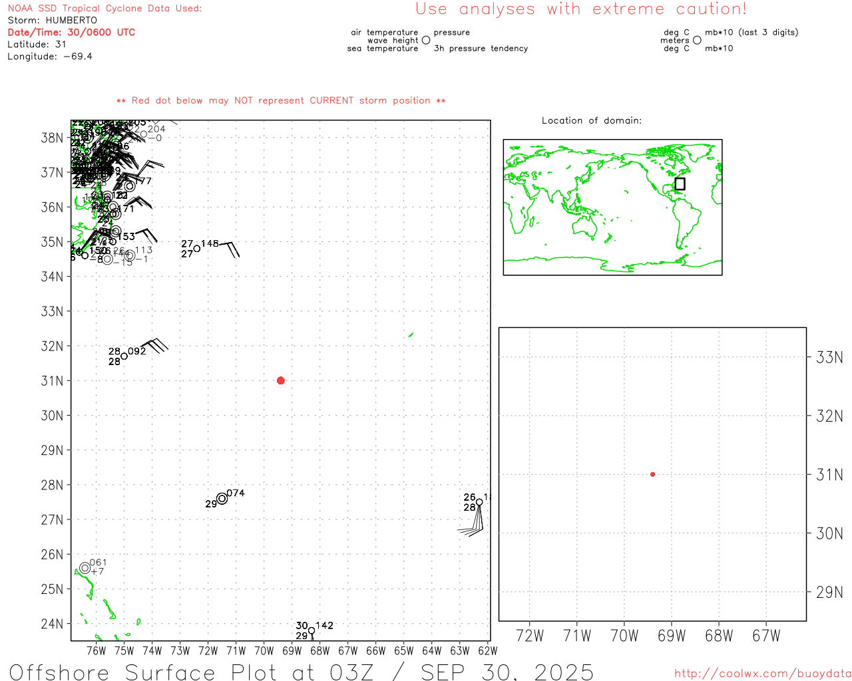Click the red storm position dot on main map
This screenshot has height=681, width=852.
pyautogui.click(x=280, y=380)
